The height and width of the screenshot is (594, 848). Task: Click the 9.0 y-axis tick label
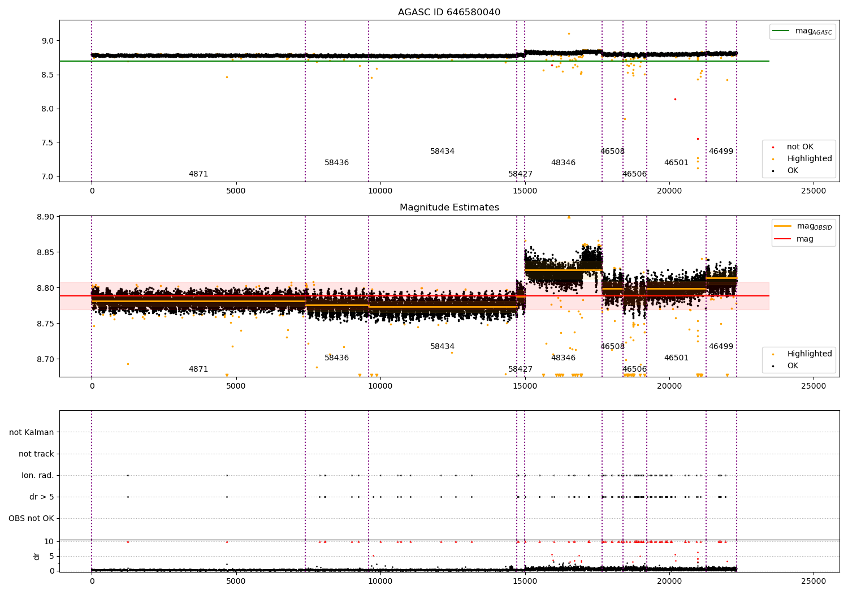[47, 41]
